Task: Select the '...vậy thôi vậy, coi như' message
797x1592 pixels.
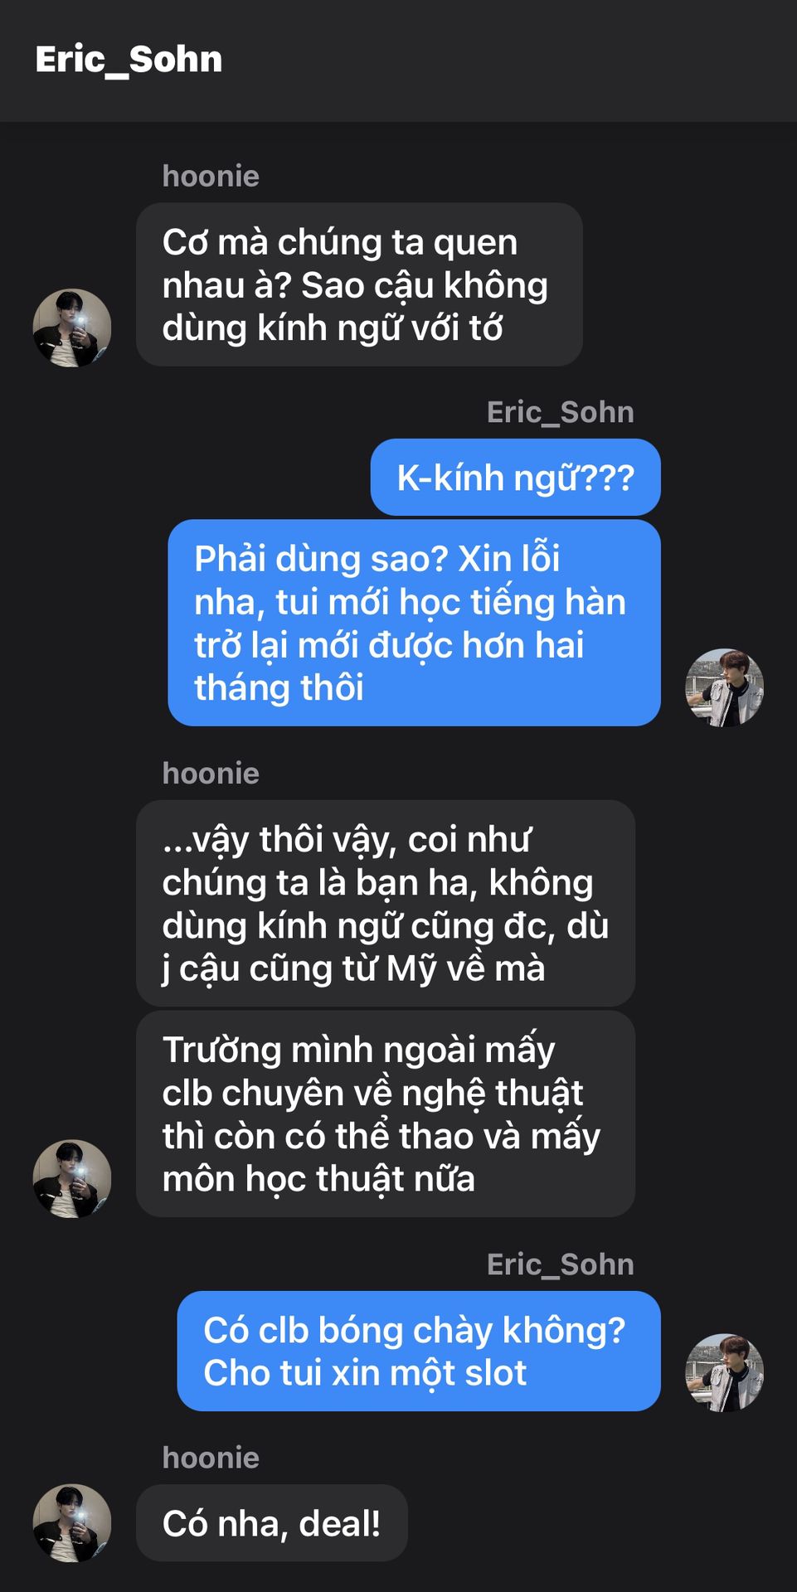Action: click(x=386, y=903)
